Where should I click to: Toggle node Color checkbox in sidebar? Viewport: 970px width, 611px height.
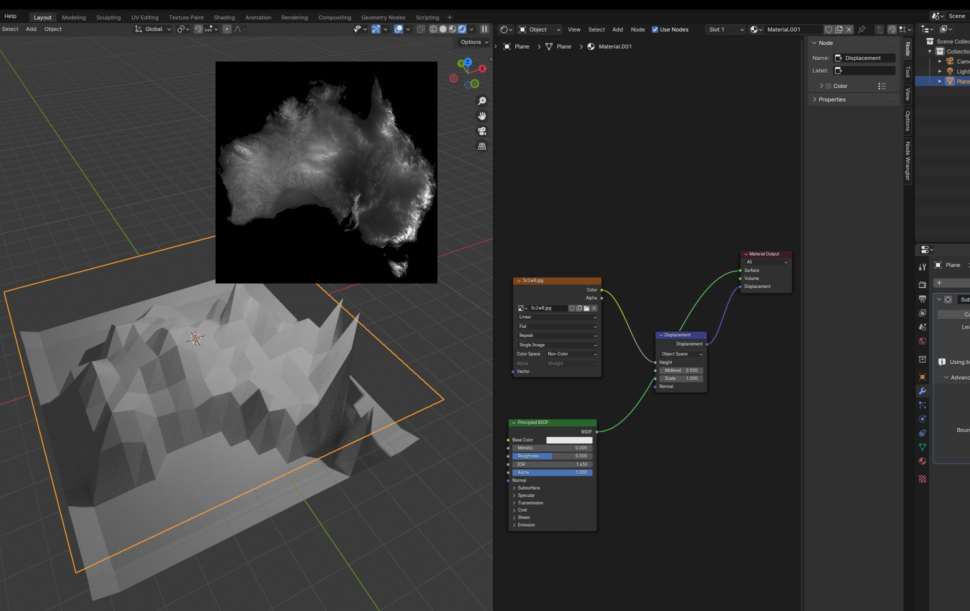point(828,86)
